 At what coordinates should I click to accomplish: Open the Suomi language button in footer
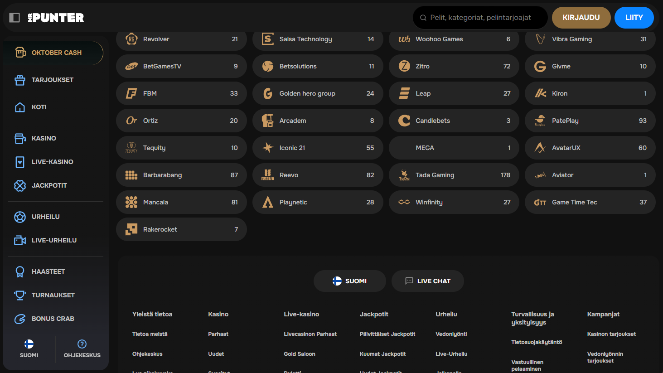349,281
